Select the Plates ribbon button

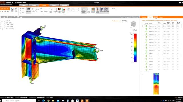tap(33, 10)
